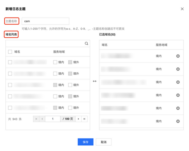Image resolution: width=189 pixels, height=151 pixels.
Task: Remove the first selected domain from list
Action: click(178, 56)
